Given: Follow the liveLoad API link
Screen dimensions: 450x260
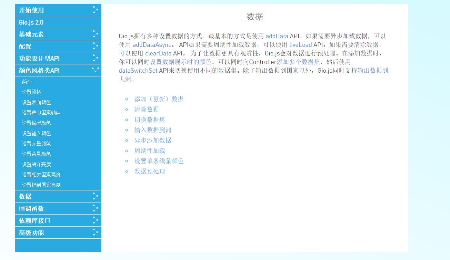Looking at the screenshot, I should click(x=300, y=44).
